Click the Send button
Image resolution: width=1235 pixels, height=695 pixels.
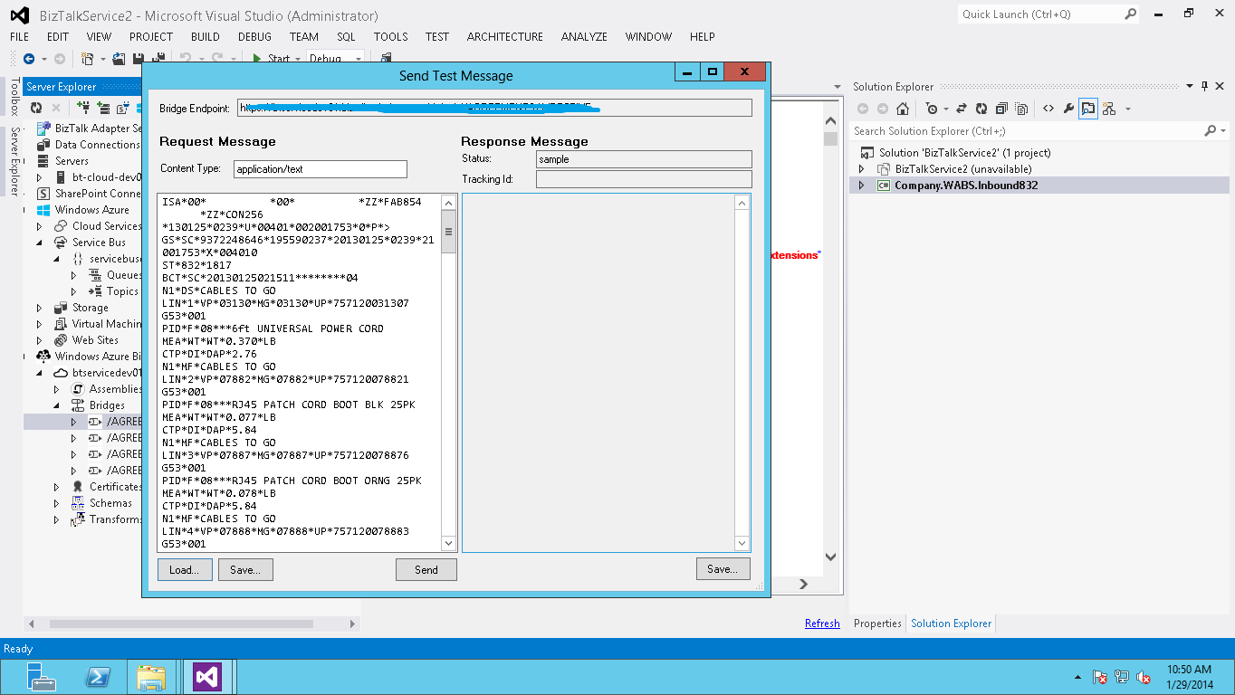[426, 569]
